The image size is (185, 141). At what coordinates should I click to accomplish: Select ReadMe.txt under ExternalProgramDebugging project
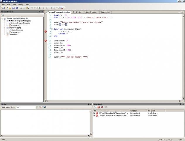pyautogui.click(x=16, y=26)
